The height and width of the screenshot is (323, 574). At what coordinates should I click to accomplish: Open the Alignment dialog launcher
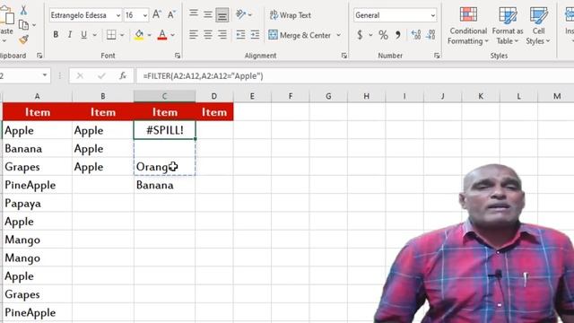click(x=344, y=56)
